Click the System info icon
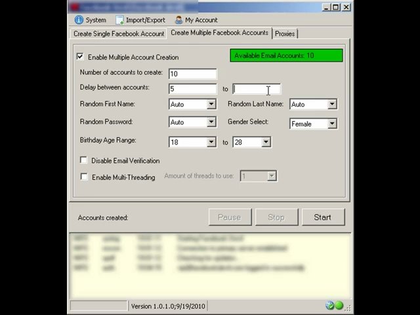Screen dimensions: 420x315 (x=79, y=20)
